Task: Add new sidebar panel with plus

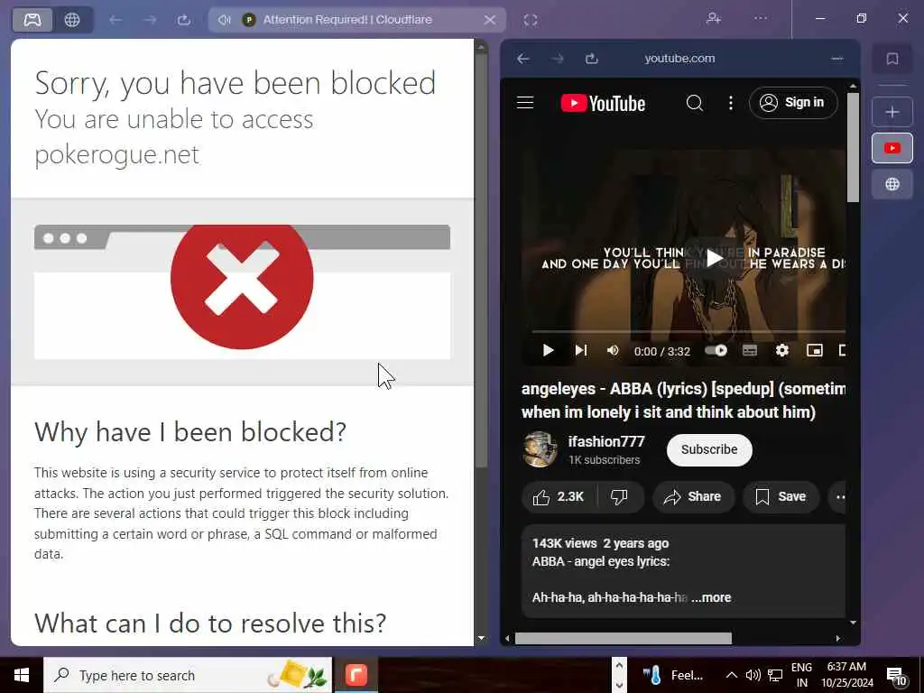Action: (x=892, y=112)
